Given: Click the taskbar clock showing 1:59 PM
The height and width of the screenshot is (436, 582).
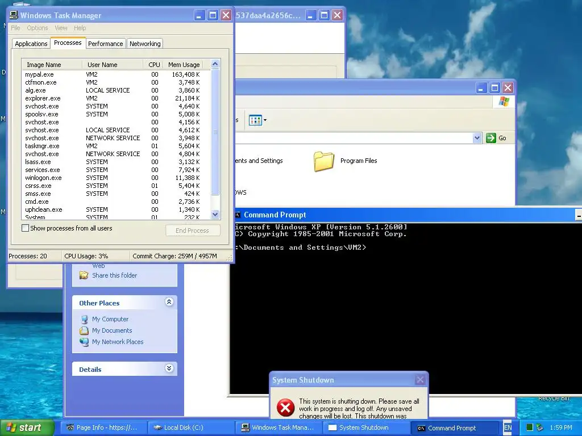Looking at the screenshot, I should [561, 427].
